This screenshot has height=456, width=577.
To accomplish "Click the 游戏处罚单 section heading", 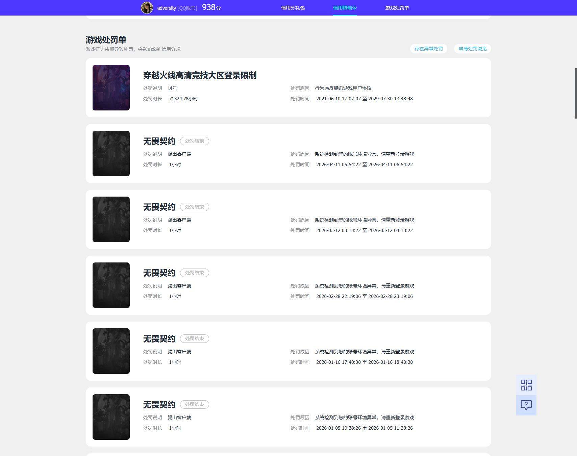I will click(106, 40).
